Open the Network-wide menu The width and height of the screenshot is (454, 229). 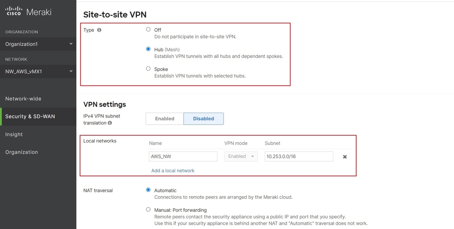pyautogui.click(x=23, y=99)
